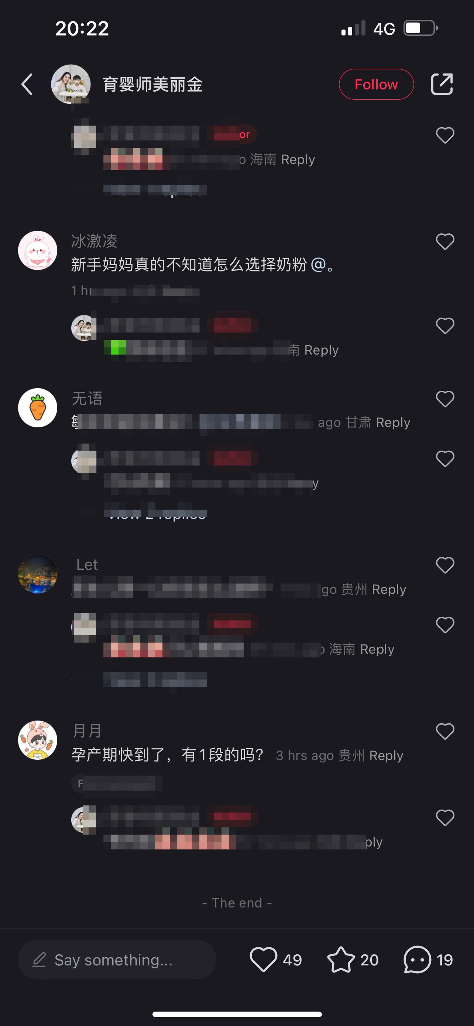Like 无语's comment with the heart
This screenshot has width=474, height=1026.
(x=445, y=399)
